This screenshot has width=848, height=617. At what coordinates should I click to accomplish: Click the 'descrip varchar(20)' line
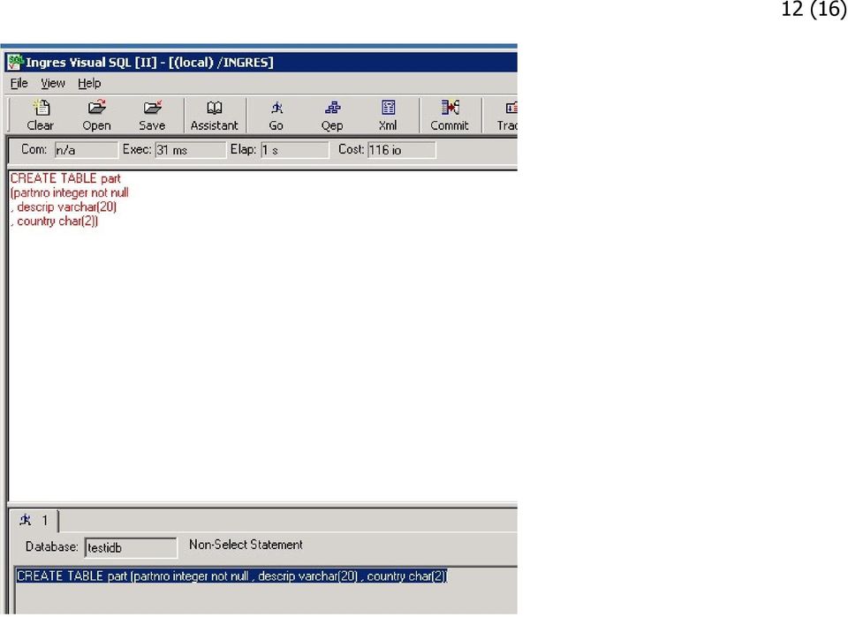click(x=64, y=207)
